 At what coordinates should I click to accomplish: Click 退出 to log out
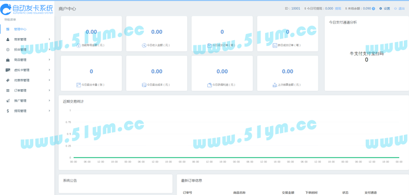click(x=401, y=9)
